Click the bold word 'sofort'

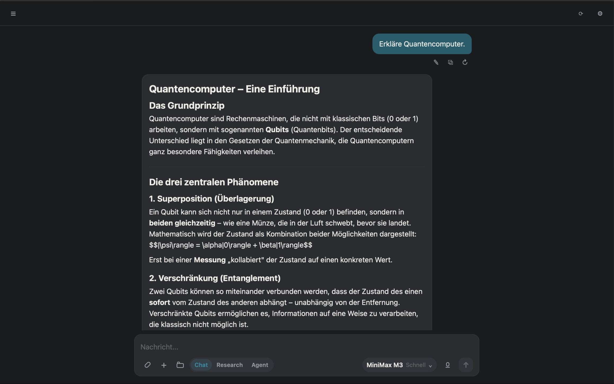(x=159, y=302)
